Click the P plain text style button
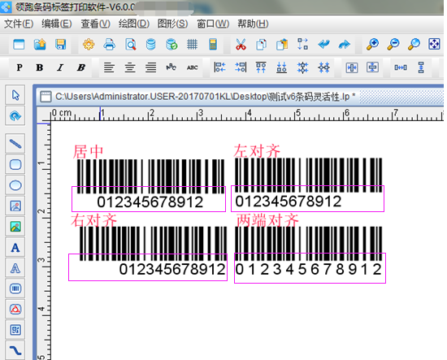 click(20, 67)
